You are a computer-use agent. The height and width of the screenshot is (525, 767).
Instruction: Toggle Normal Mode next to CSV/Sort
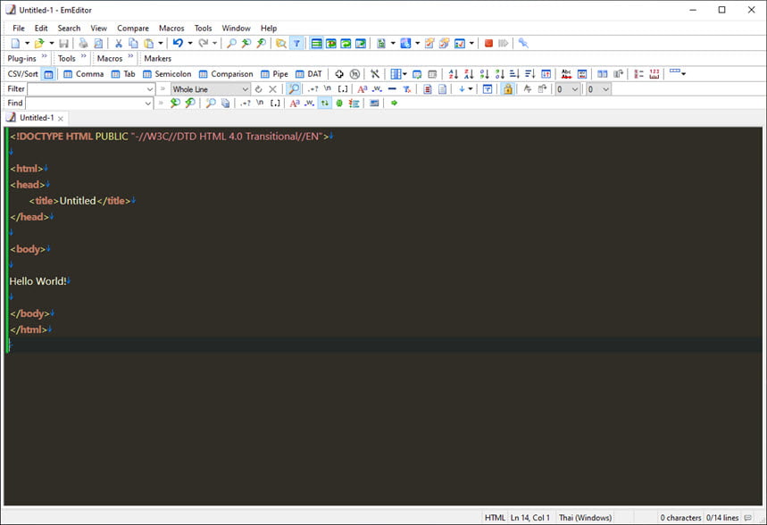(x=48, y=74)
